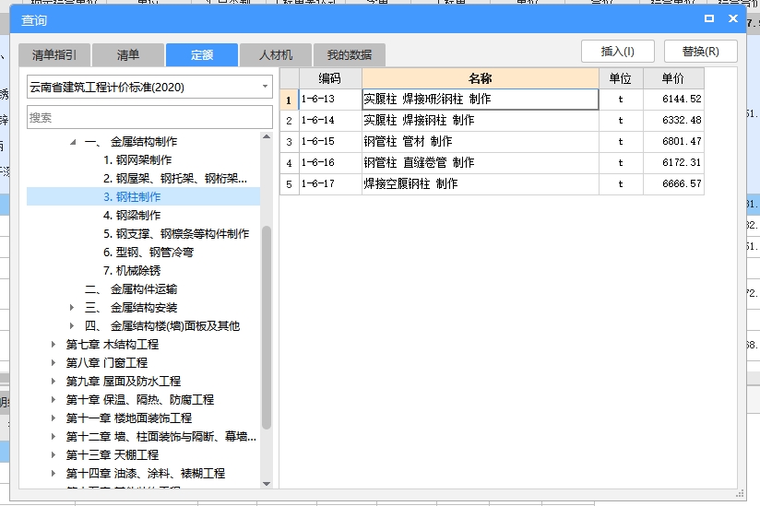Screen dimensions: 760x506
Task: Close the 查询 dialog
Action: click(733, 18)
